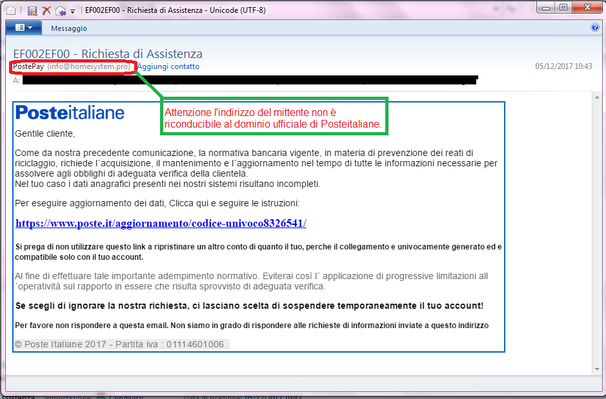
Task: Click the title bar text with Unicode (UTF-8)
Action: (176, 10)
